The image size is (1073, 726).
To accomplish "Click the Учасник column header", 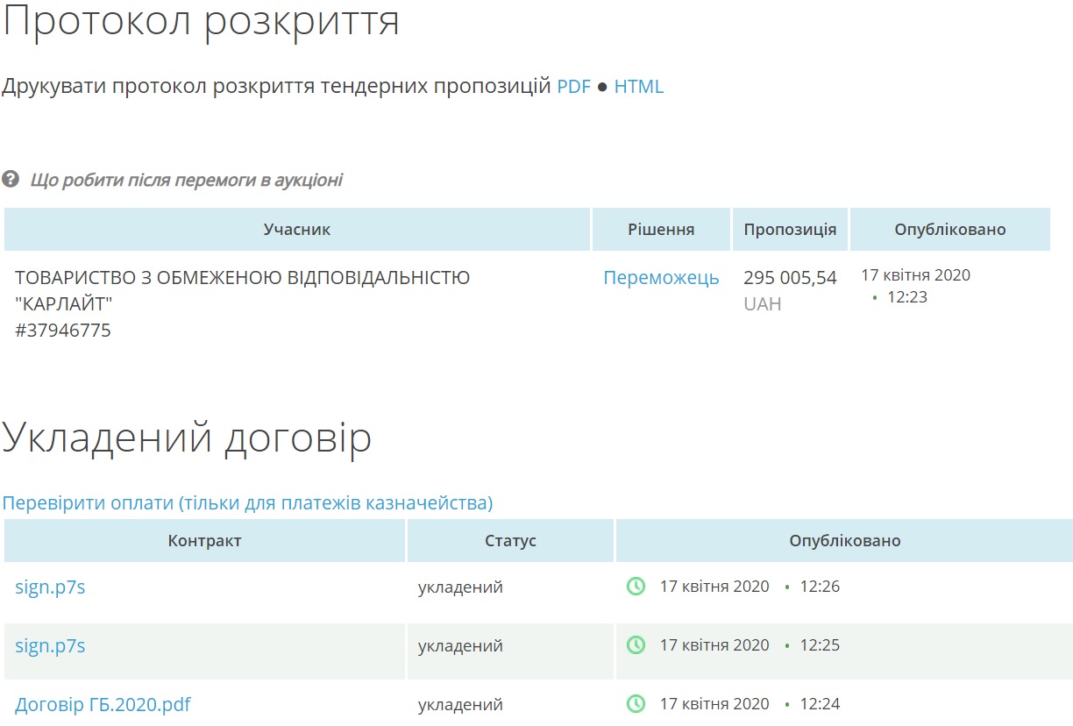I will coord(297,230).
